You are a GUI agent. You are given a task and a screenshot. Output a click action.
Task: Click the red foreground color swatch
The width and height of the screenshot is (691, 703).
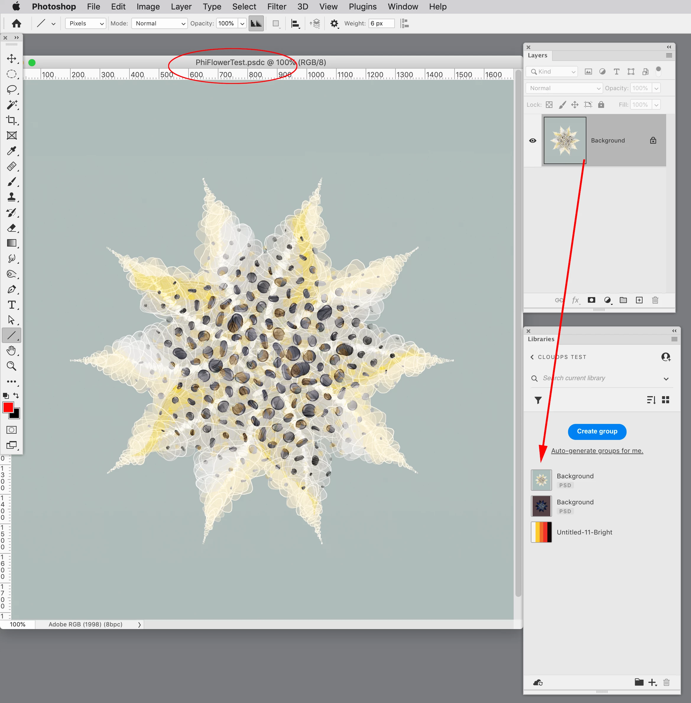coord(8,408)
